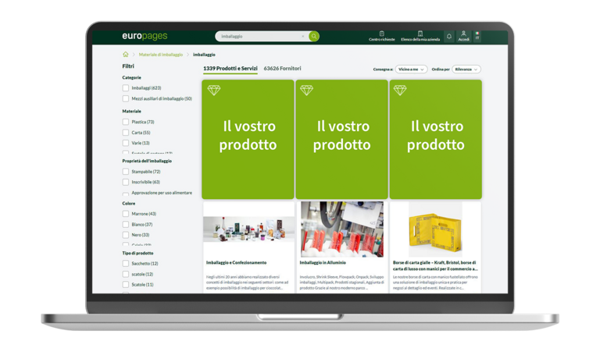Open Elenco della mia azienda icon
The width and height of the screenshot is (600, 352).
[420, 34]
